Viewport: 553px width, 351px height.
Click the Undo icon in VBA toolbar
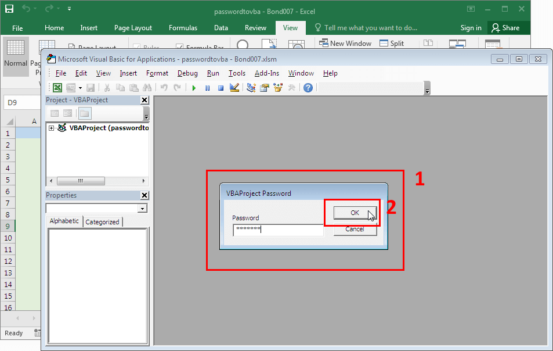163,87
